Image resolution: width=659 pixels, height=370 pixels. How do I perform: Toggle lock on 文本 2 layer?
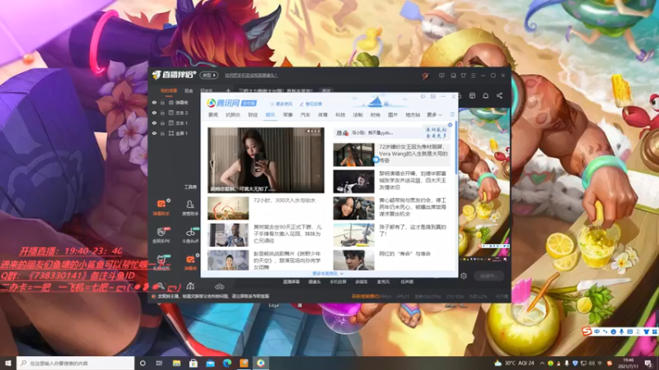pyautogui.click(x=162, y=113)
